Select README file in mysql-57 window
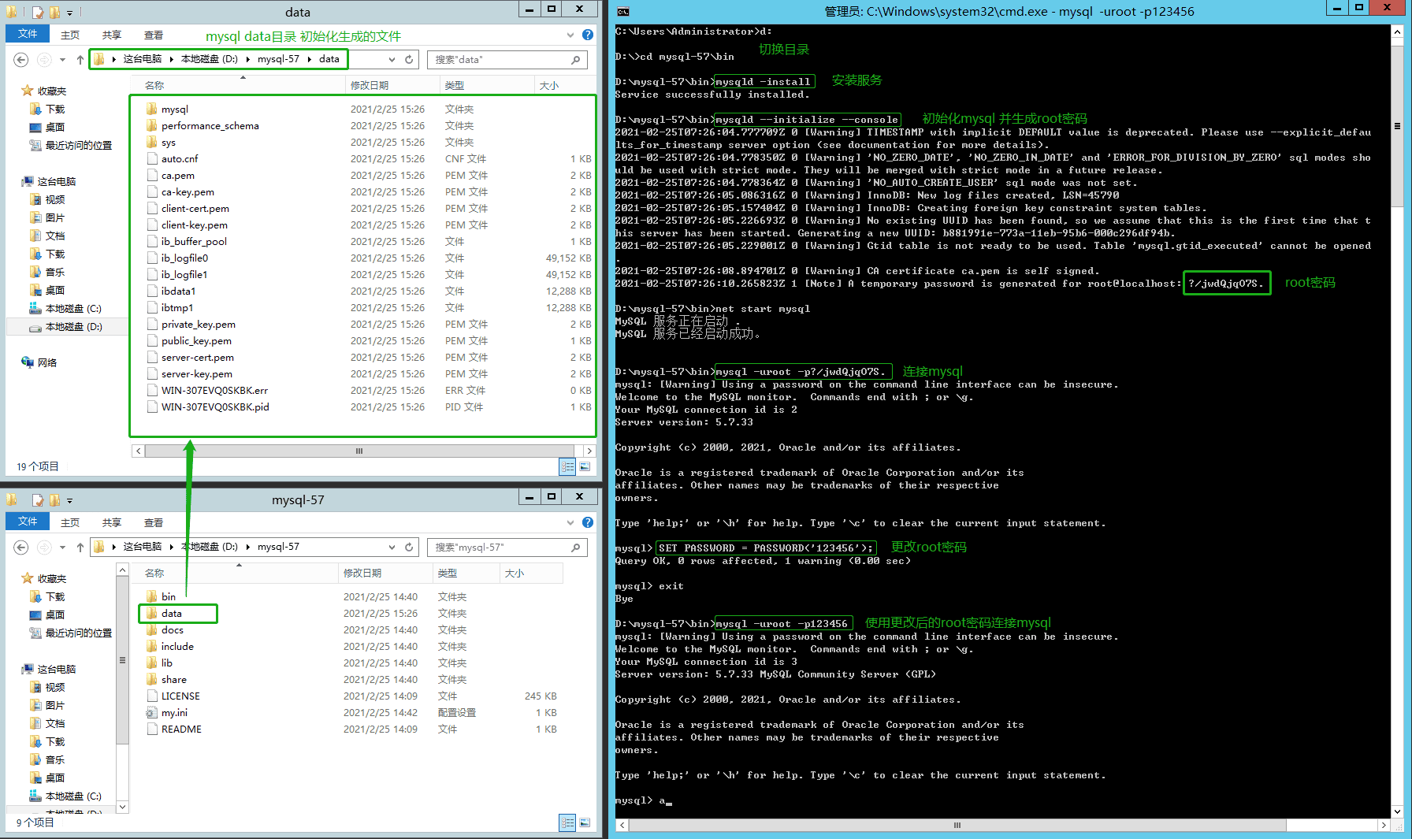This screenshot has width=1412, height=839. (x=174, y=729)
